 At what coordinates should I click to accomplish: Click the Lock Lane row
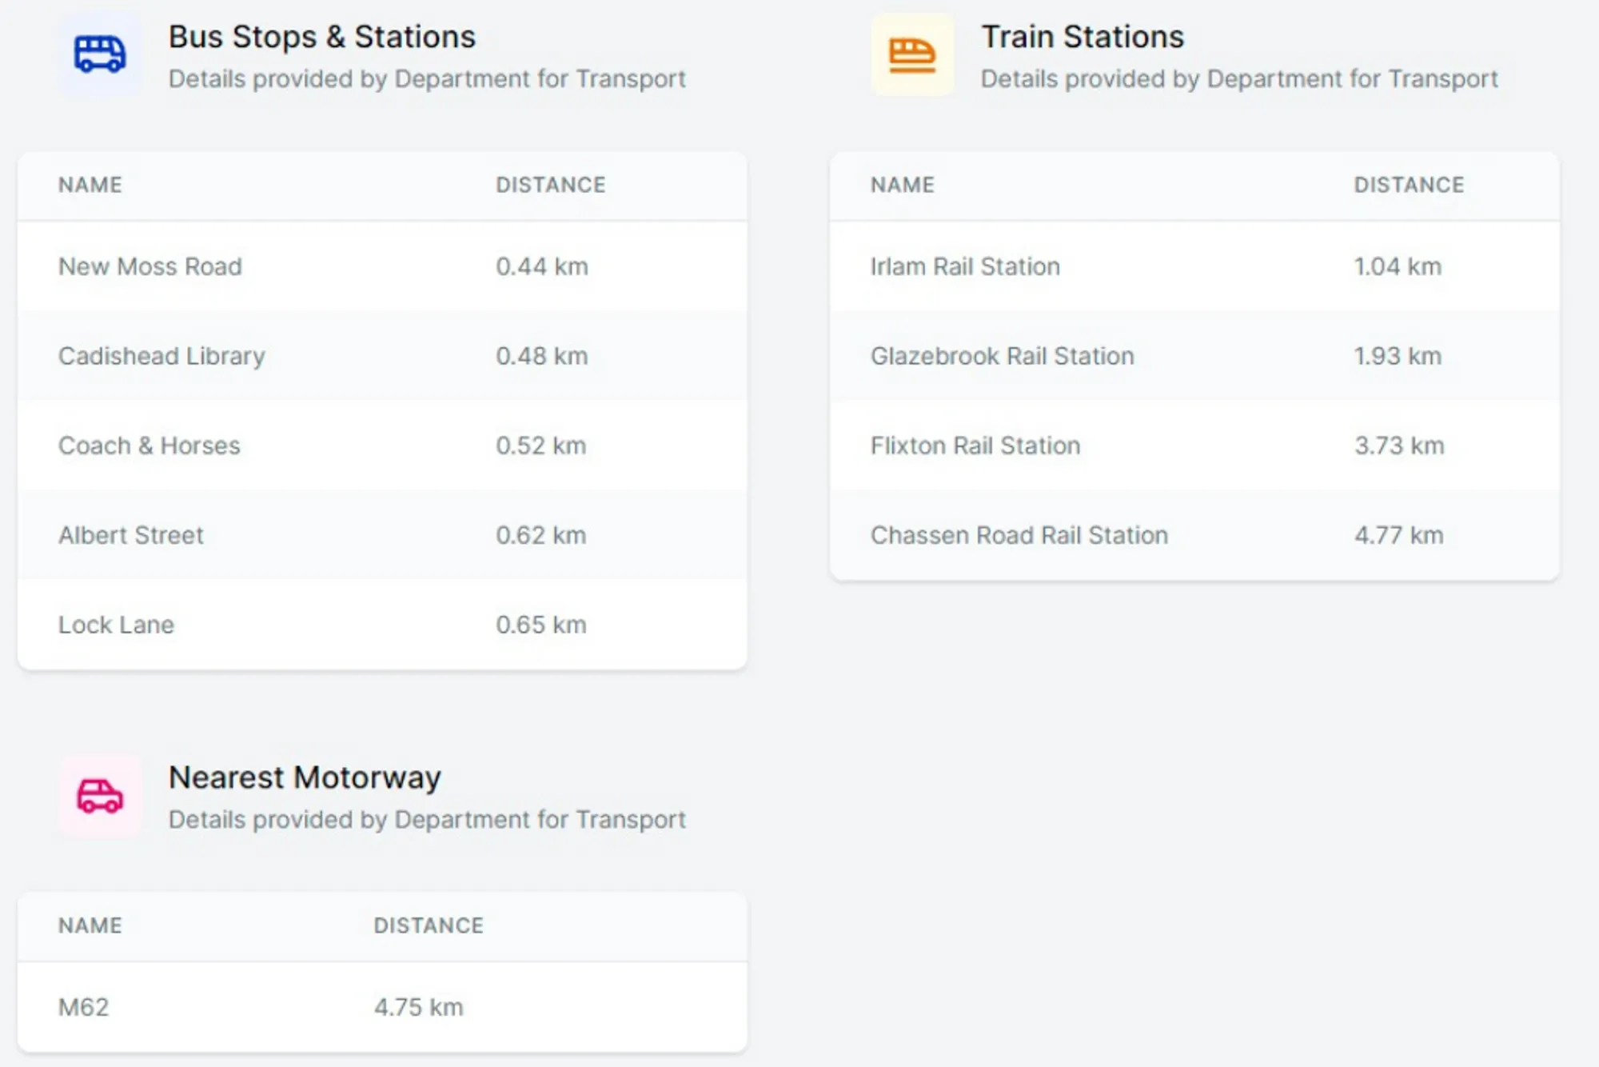116,625
